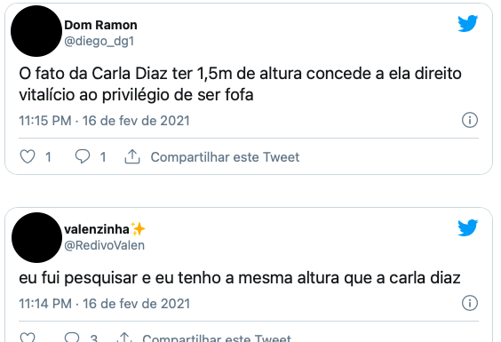Open the Dom Ramon display name

click(100, 25)
